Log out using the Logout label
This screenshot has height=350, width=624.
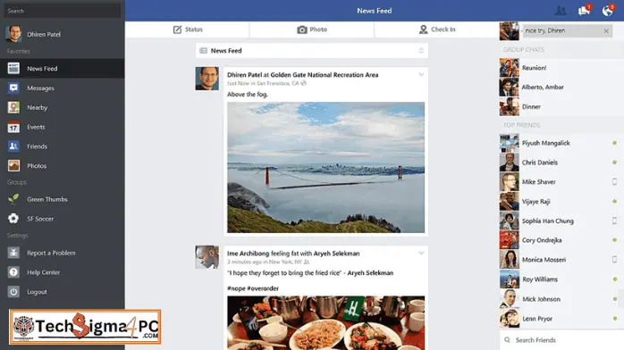(37, 292)
